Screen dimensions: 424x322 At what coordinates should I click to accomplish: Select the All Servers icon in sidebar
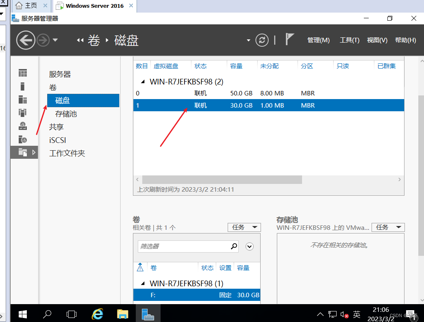[23, 99]
